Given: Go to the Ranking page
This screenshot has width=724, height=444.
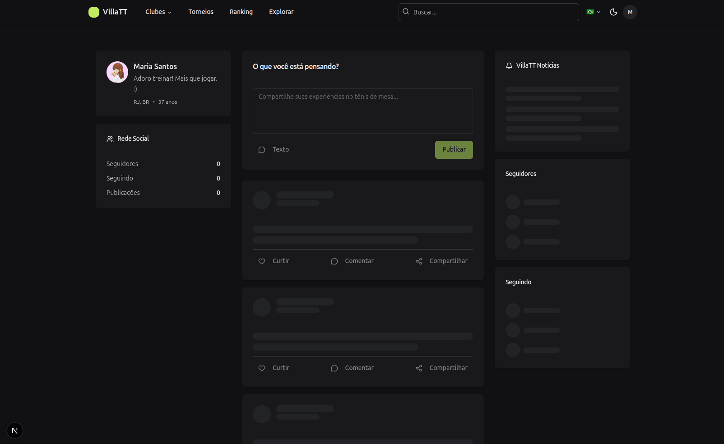Looking at the screenshot, I should 241,12.
